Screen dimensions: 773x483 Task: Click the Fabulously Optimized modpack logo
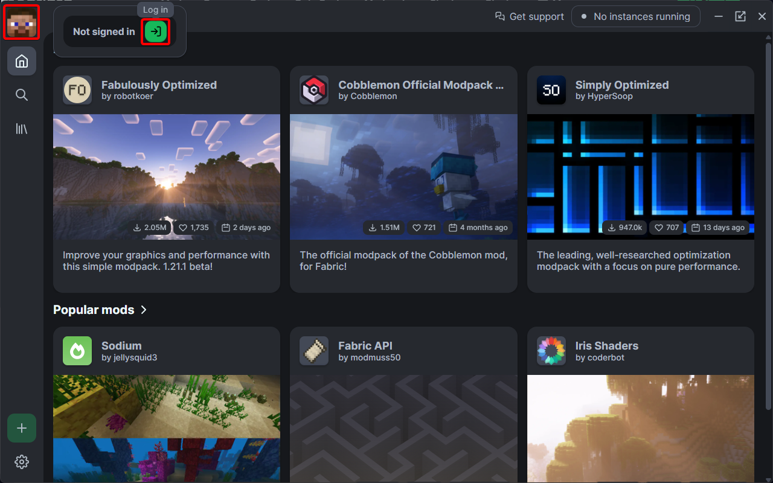click(77, 90)
